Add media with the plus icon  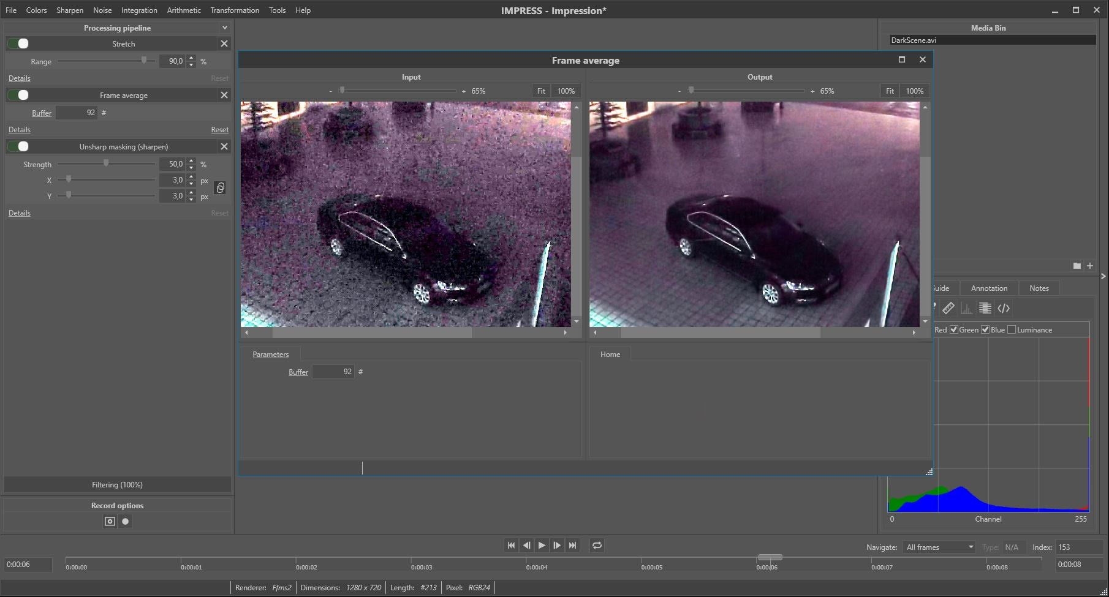1090,266
